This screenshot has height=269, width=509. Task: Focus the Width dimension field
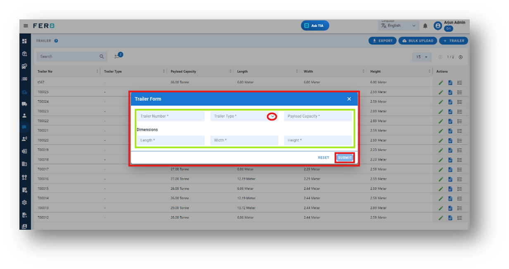tap(244, 140)
